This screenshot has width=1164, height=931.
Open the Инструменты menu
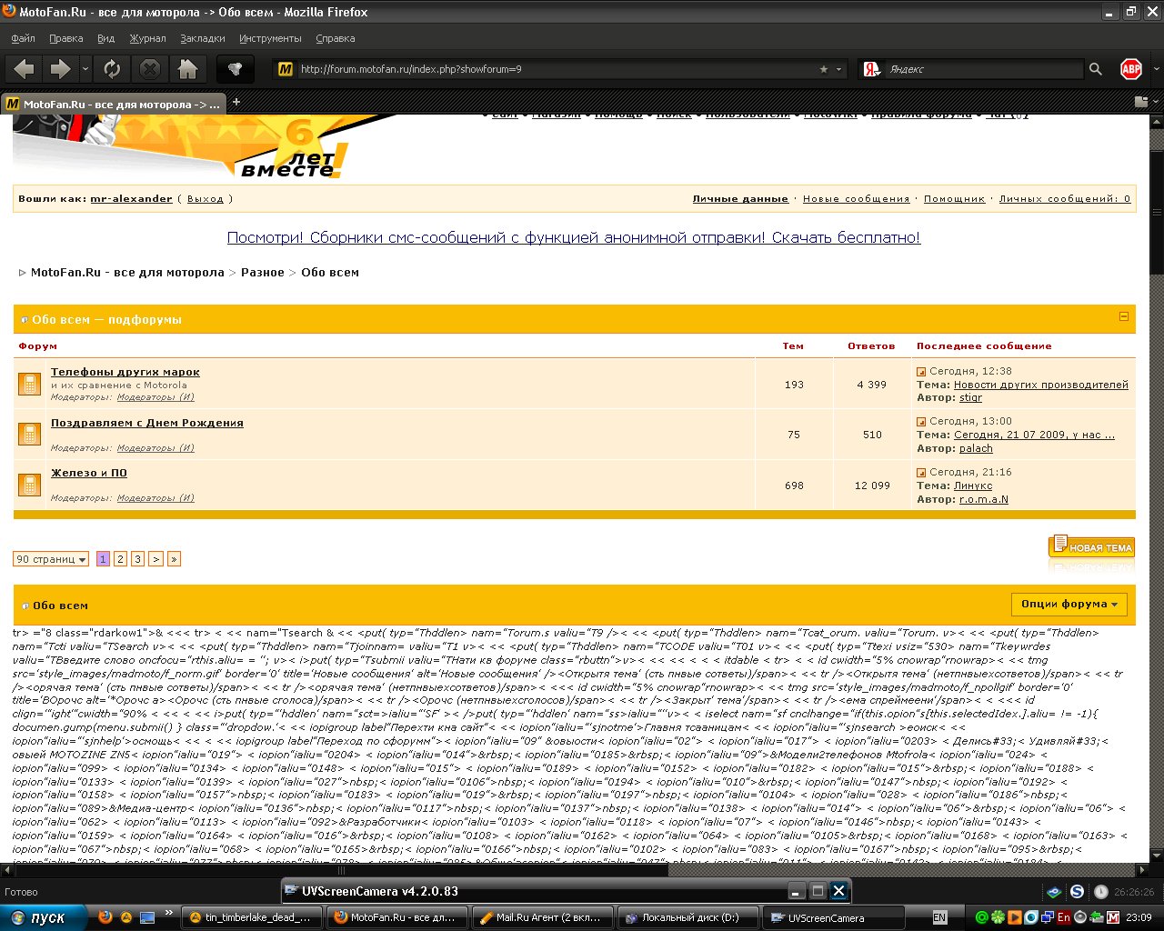tap(270, 38)
